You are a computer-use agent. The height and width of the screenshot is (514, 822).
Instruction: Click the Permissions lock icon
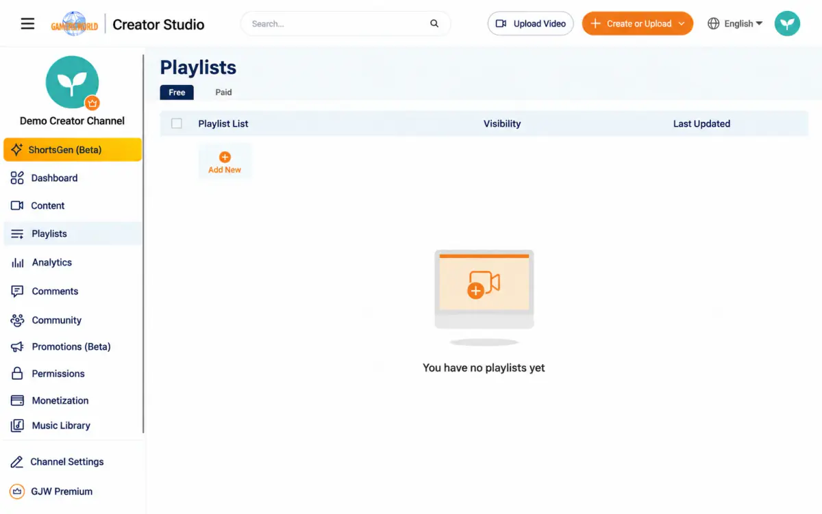coord(18,374)
